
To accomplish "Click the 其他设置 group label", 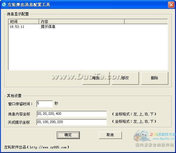I will tap(14, 96).
